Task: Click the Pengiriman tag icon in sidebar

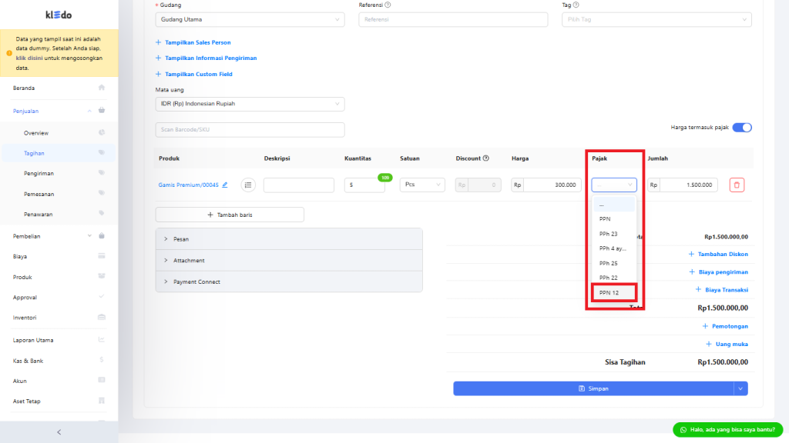Action: [x=102, y=173]
